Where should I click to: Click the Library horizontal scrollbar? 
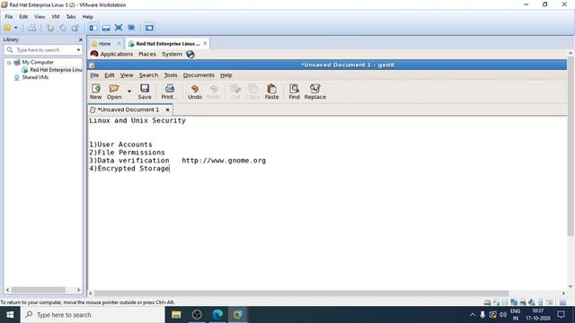pyautogui.click(x=38, y=290)
